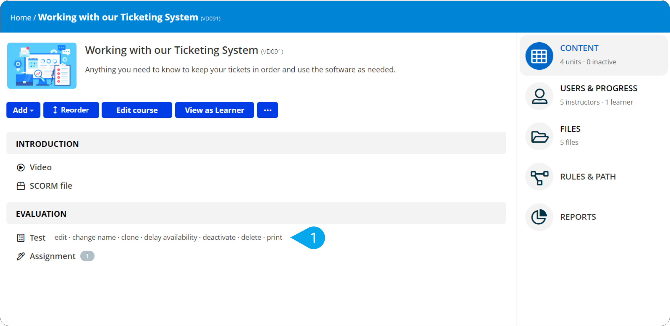670x326 pixels.
Task: Open the SCORM file unit
Action: pyautogui.click(x=51, y=186)
